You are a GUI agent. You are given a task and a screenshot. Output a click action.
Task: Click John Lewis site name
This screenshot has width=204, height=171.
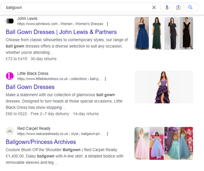(x=27, y=18)
